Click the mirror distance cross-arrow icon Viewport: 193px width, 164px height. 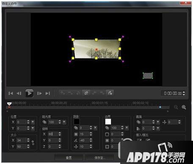(165, 122)
